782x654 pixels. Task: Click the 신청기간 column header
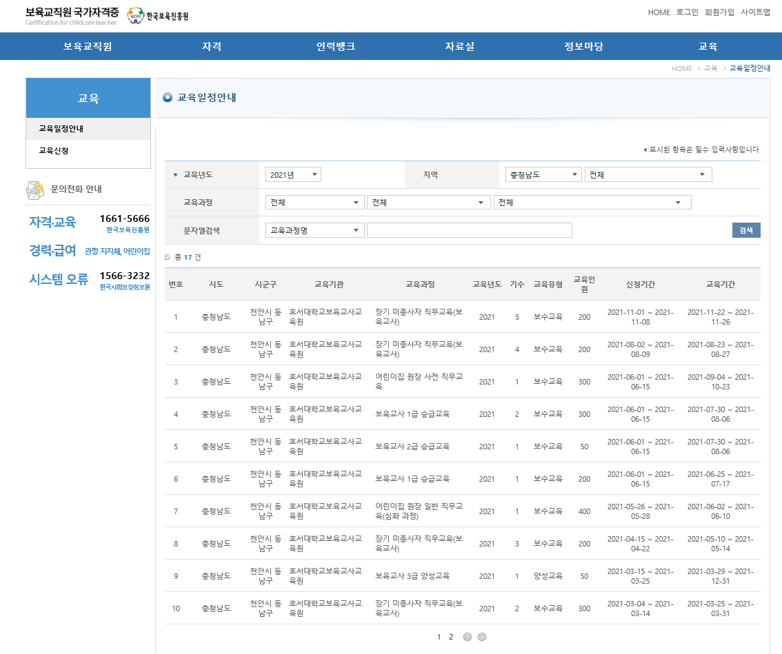pos(641,284)
